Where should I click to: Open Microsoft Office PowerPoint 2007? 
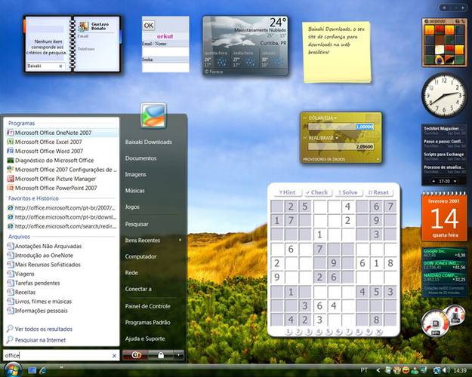pos(61,188)
